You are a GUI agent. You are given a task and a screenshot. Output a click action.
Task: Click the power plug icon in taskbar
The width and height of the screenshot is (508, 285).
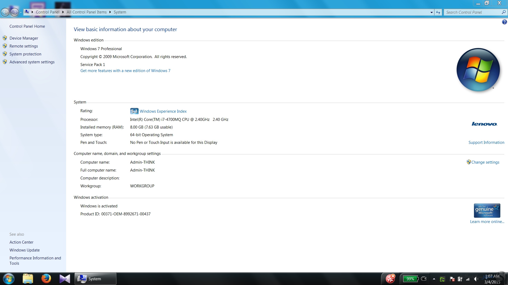point(424,279)
